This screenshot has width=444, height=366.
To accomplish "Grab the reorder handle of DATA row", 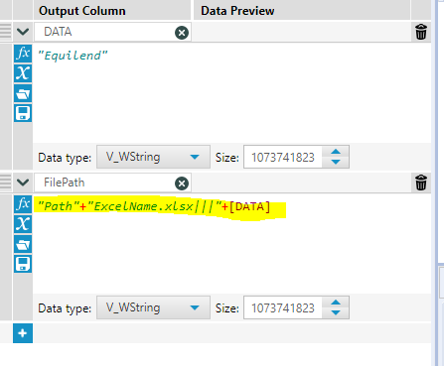I will pyautogui.click(x=6, y=32).
